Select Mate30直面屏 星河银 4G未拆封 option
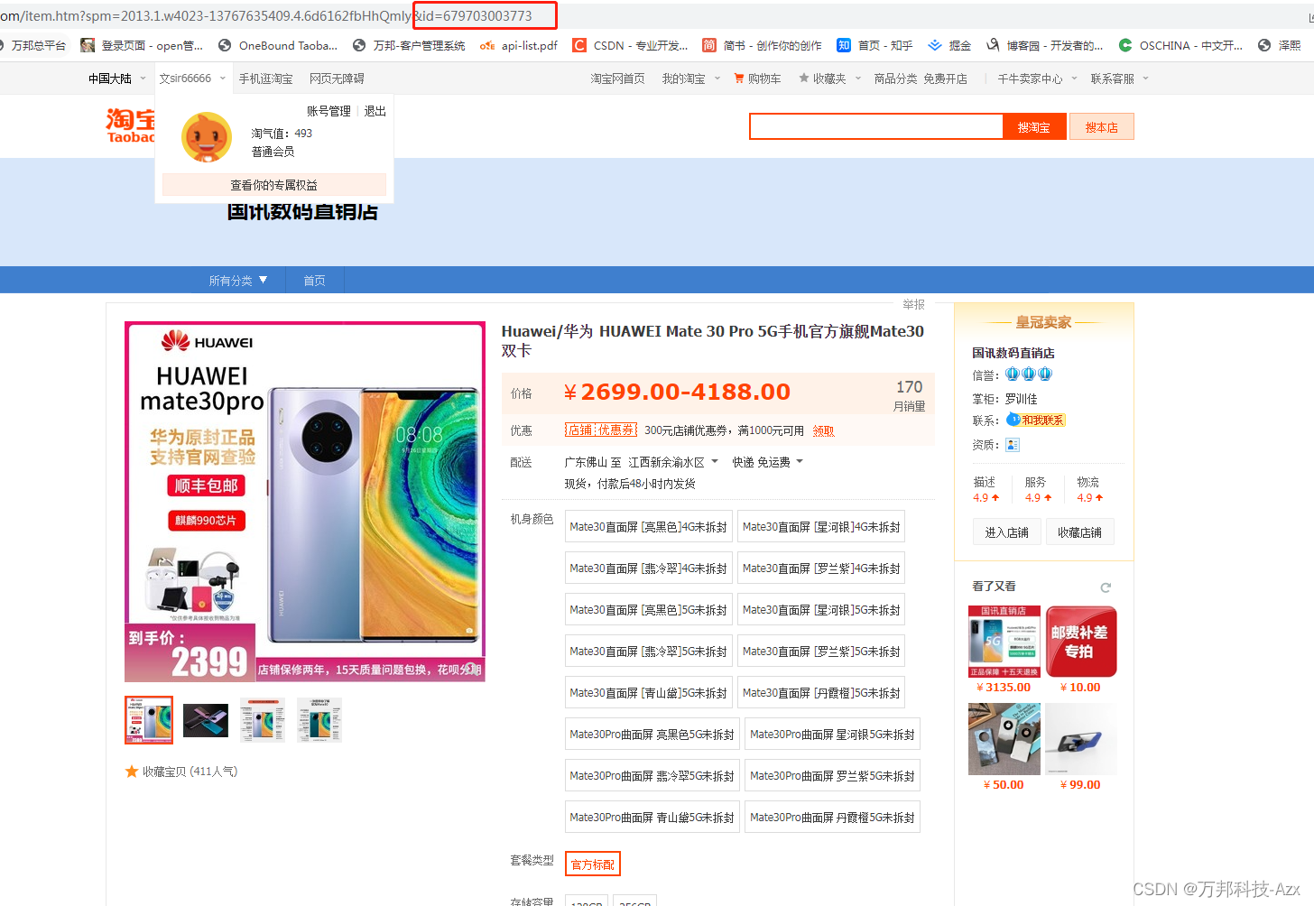1314x906 pixels. tap(821, 527)
